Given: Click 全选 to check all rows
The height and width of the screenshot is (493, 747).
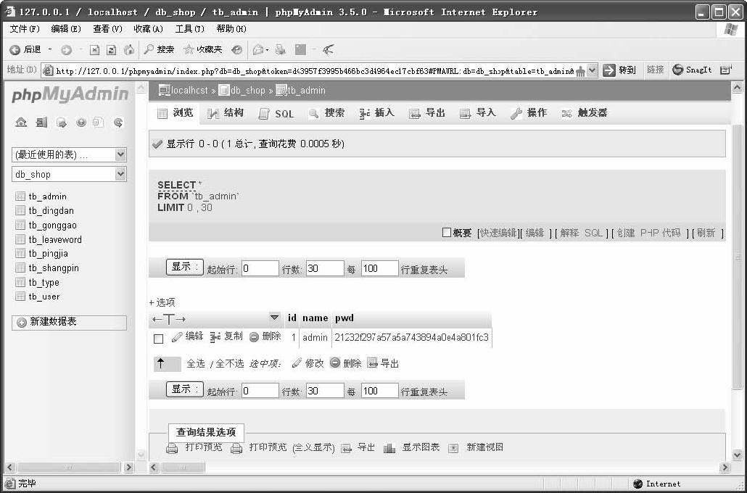Looking at the screenshot, I should [x=196, y=363].
